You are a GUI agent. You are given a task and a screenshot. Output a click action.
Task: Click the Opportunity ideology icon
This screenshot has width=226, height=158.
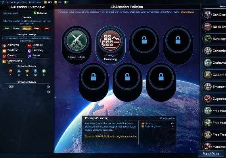point(4,61)
